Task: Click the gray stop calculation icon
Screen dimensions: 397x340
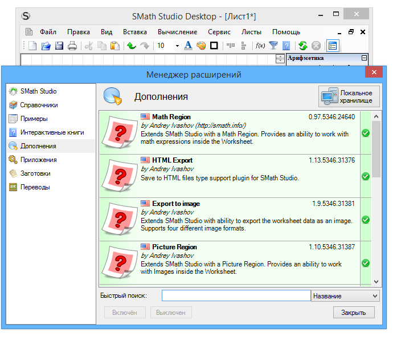Action: 316,46
